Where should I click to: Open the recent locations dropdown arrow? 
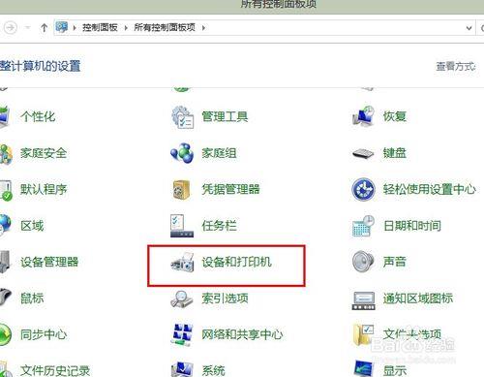click(28, 28)
